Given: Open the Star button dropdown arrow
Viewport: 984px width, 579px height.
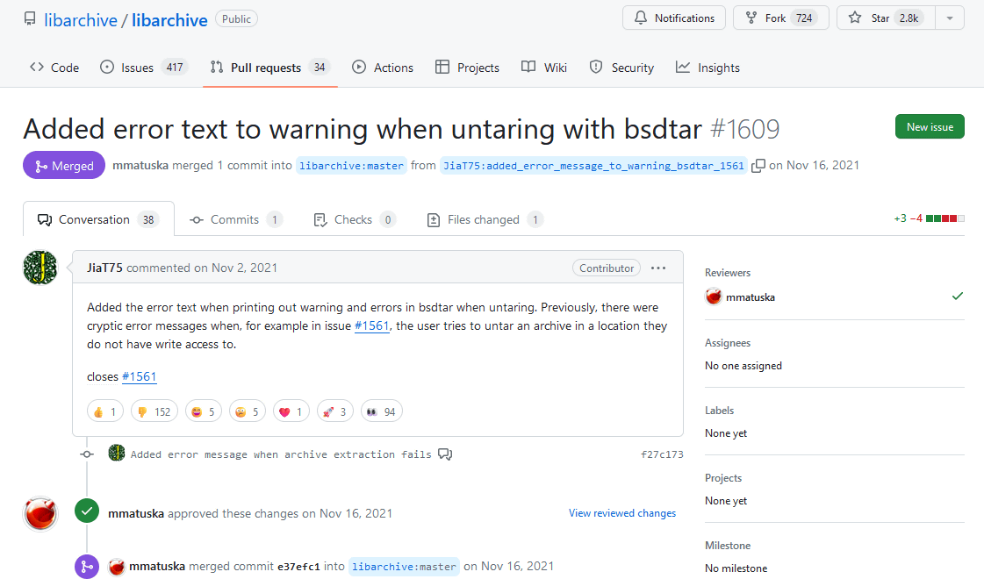Looking at the screenshot, I should [x=950, y=17].
